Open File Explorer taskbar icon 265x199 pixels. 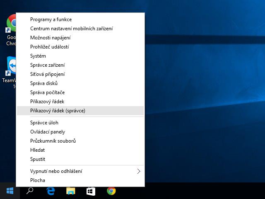click(71, 191)
